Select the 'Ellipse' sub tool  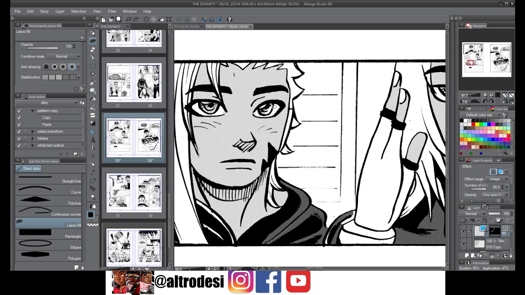click(48, 245)
